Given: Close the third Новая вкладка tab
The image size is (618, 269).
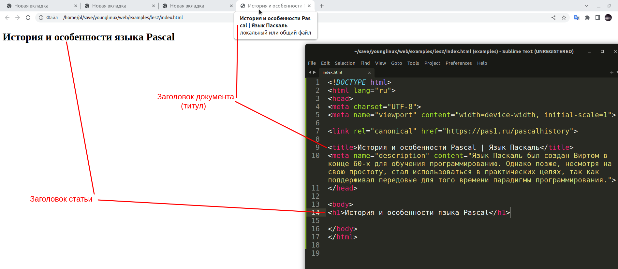Looking at the screenshot, I should [231, 6].
